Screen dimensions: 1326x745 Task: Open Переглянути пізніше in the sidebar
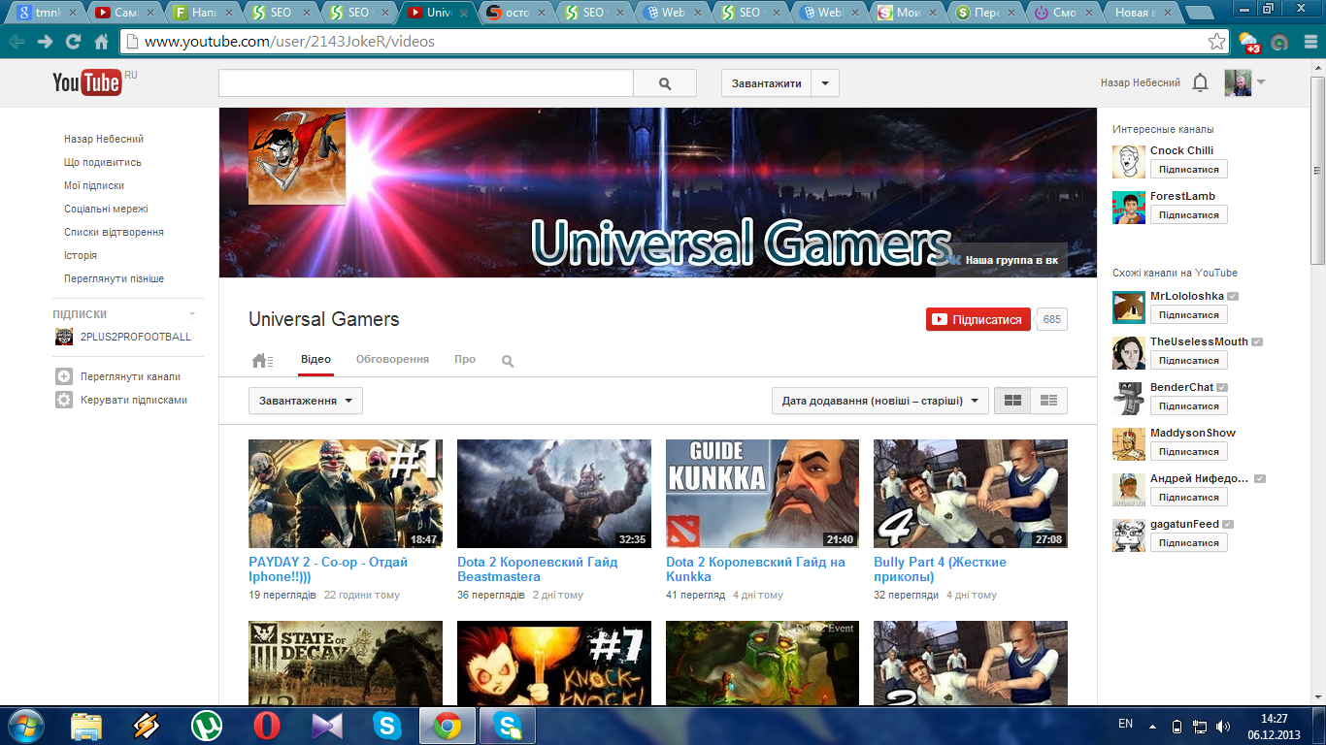click(114, 278)
